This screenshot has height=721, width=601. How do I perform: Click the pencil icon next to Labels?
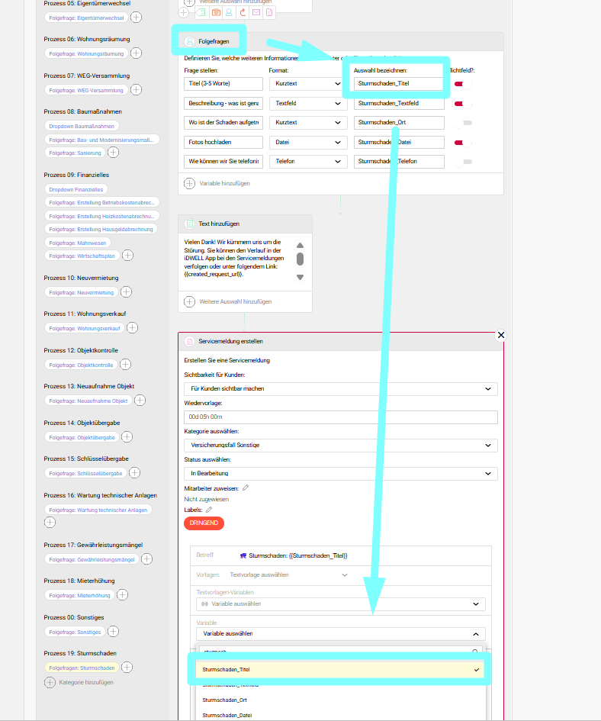point(209,510)
